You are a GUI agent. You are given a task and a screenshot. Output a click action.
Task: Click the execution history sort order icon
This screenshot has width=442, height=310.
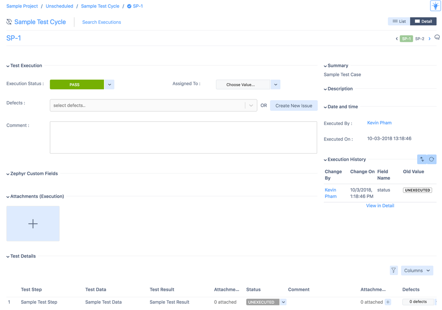(422, 159)
